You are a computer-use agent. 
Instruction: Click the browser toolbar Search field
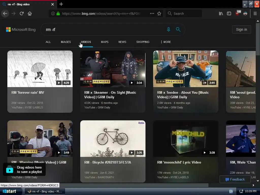point(184,13)
